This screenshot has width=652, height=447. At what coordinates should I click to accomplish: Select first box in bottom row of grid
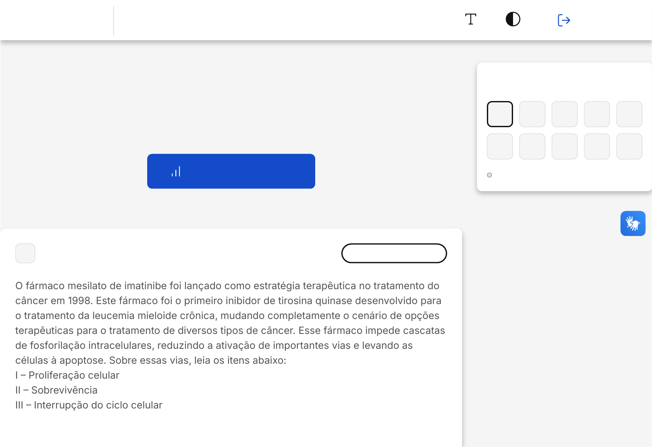tap(500, 146)
